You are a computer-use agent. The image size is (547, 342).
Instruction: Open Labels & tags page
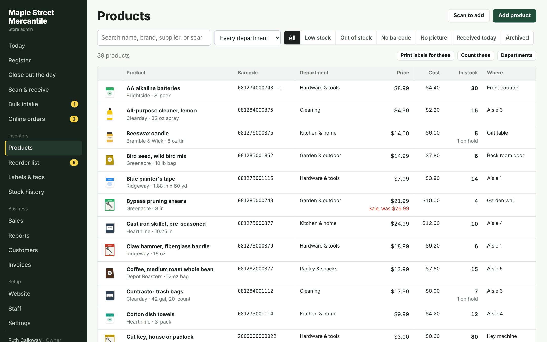[x=43, y=177]
